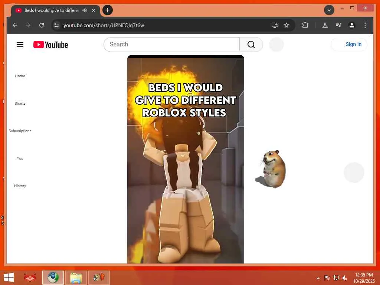Focus the YouTube Search field

coord(171,45)
